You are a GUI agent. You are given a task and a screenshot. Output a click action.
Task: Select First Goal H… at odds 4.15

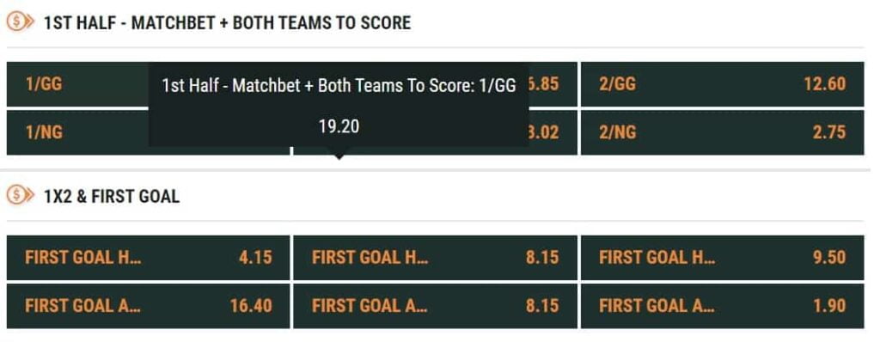pyautogui.click(x=148, y=257)
